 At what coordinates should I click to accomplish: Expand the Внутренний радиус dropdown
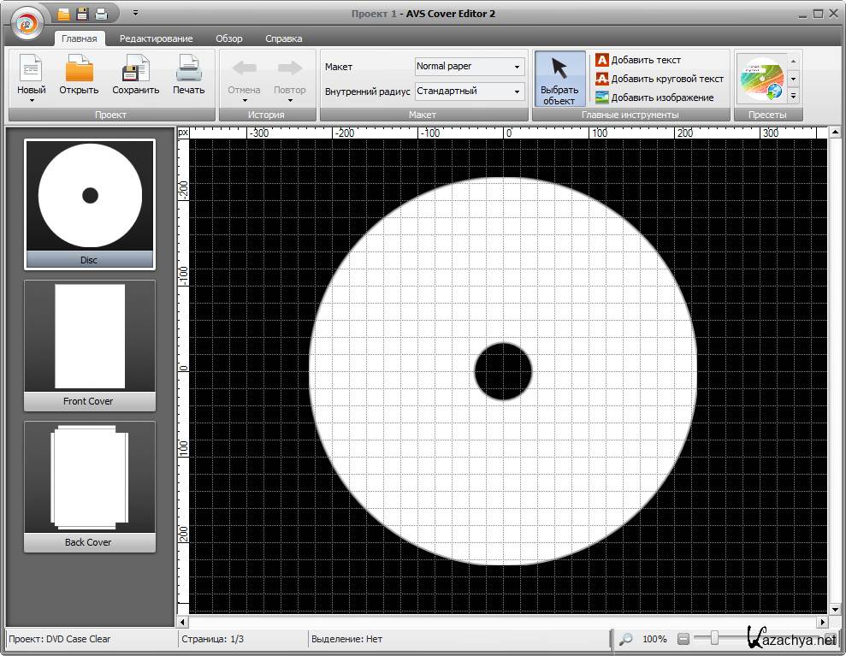(470, 92)
